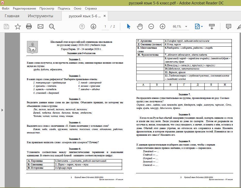Click the Задание 3. heading

tap(75, 99)
